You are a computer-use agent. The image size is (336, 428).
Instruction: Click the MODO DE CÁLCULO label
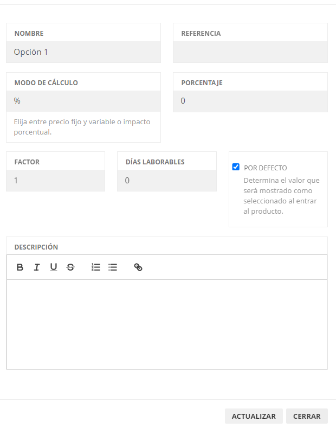(x=46, y=83)
